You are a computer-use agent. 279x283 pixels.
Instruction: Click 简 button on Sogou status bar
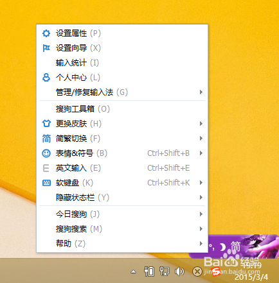click(235, 246)
